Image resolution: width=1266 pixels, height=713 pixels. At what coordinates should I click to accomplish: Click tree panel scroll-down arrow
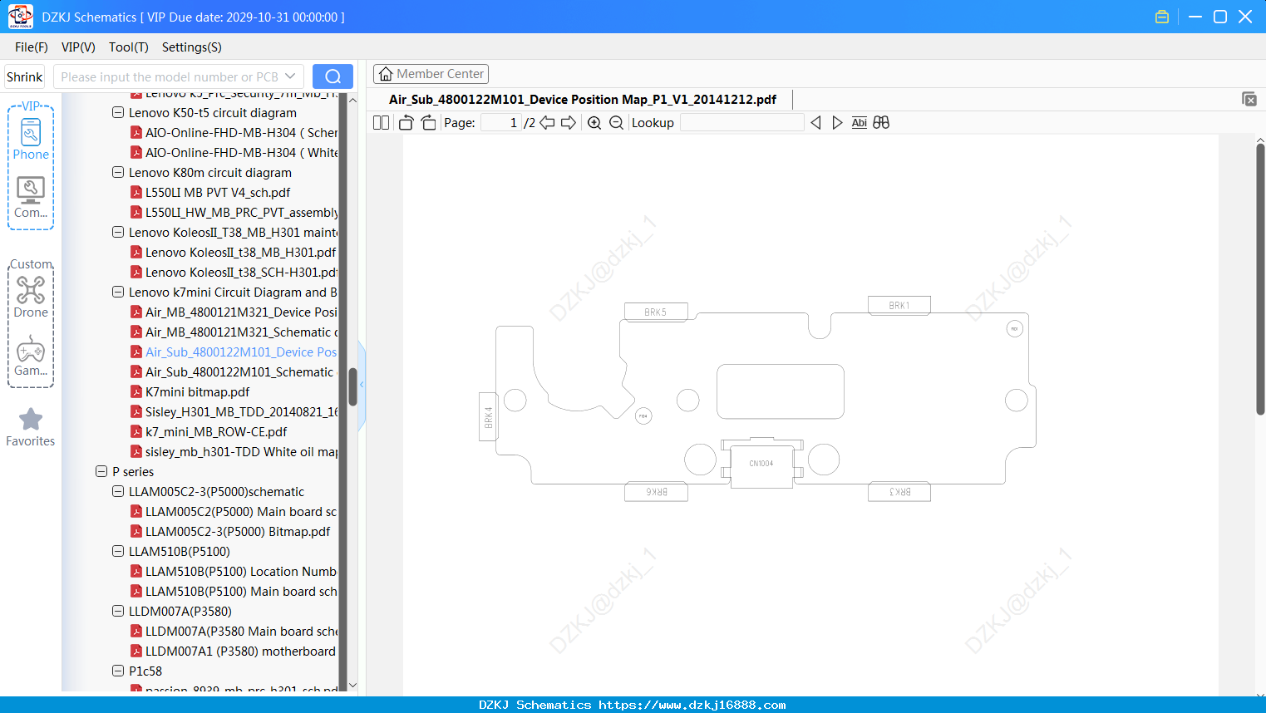[x=352, y=686]
